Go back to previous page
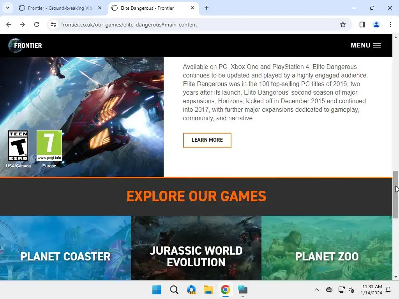 9,25
